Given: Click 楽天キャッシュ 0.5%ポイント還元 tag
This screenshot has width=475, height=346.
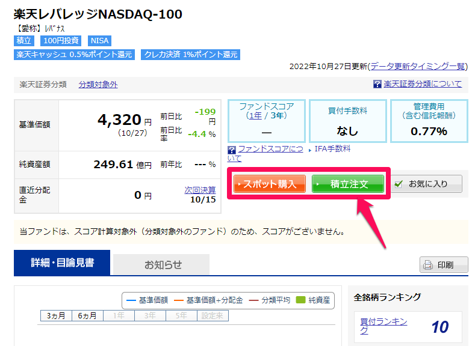Looking at the screenshot, I should point(74,55).
